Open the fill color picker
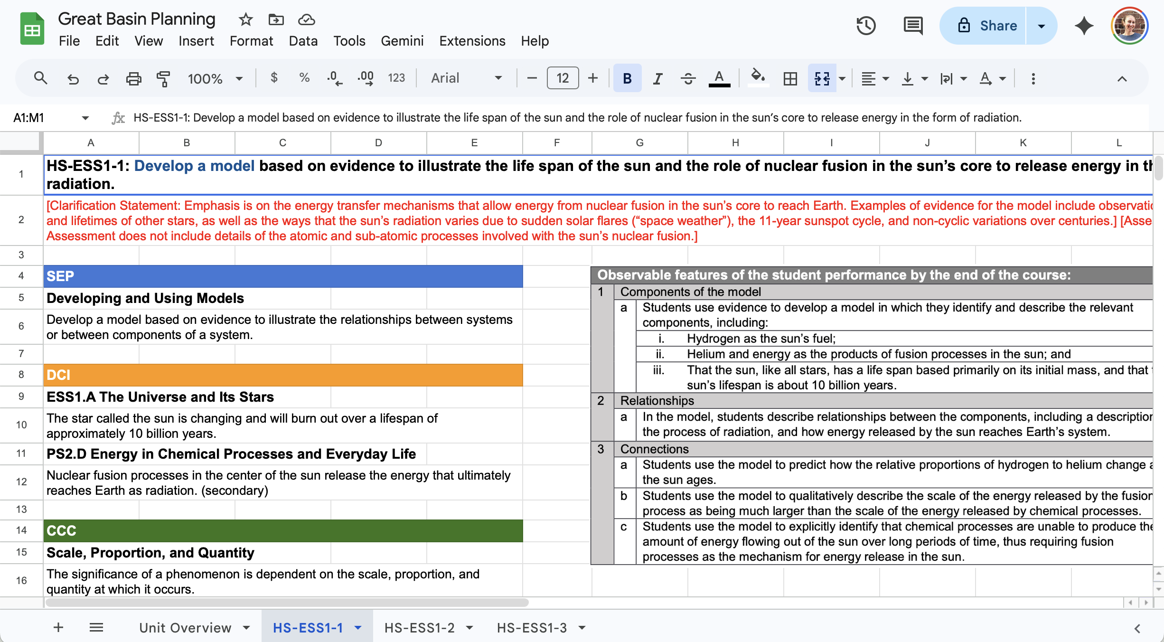This screenshot has width=1164, height=642. (758, 78)
